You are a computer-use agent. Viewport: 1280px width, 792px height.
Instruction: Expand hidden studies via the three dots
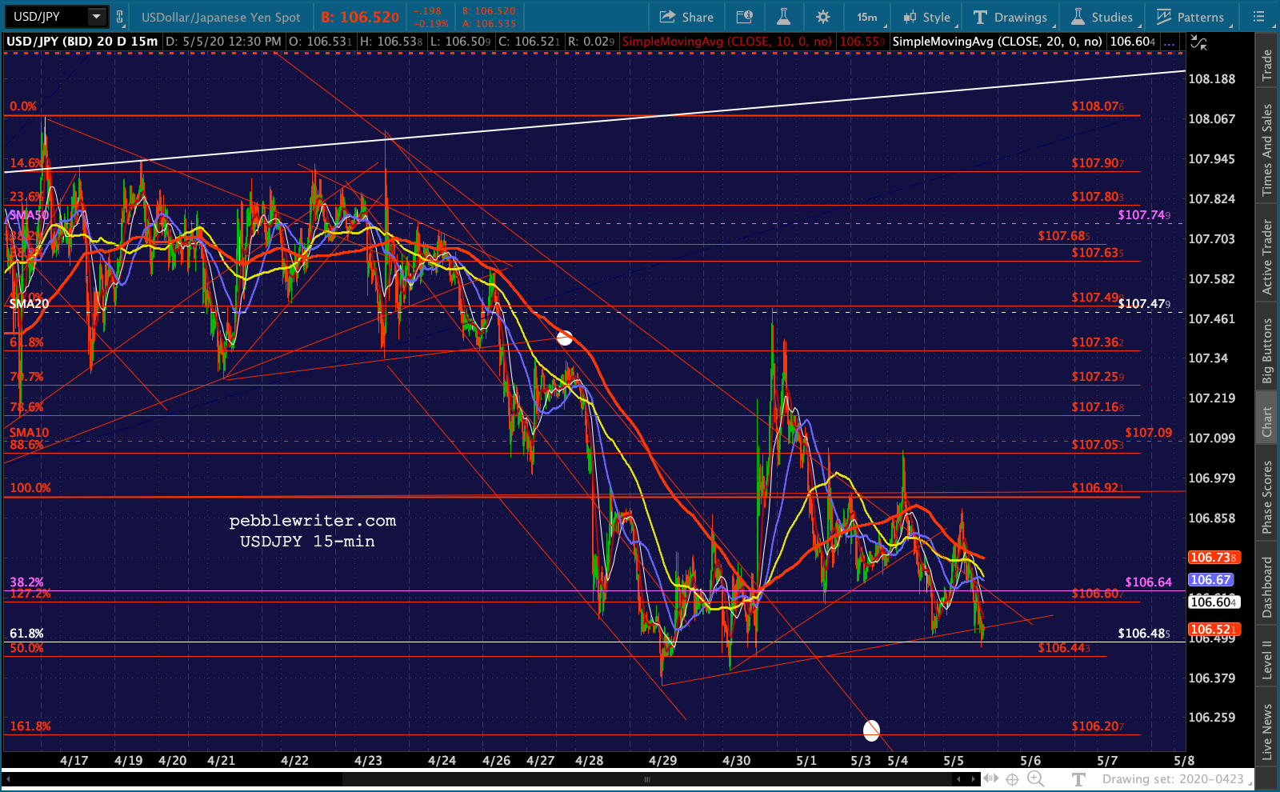click(x=1170, y=42)
